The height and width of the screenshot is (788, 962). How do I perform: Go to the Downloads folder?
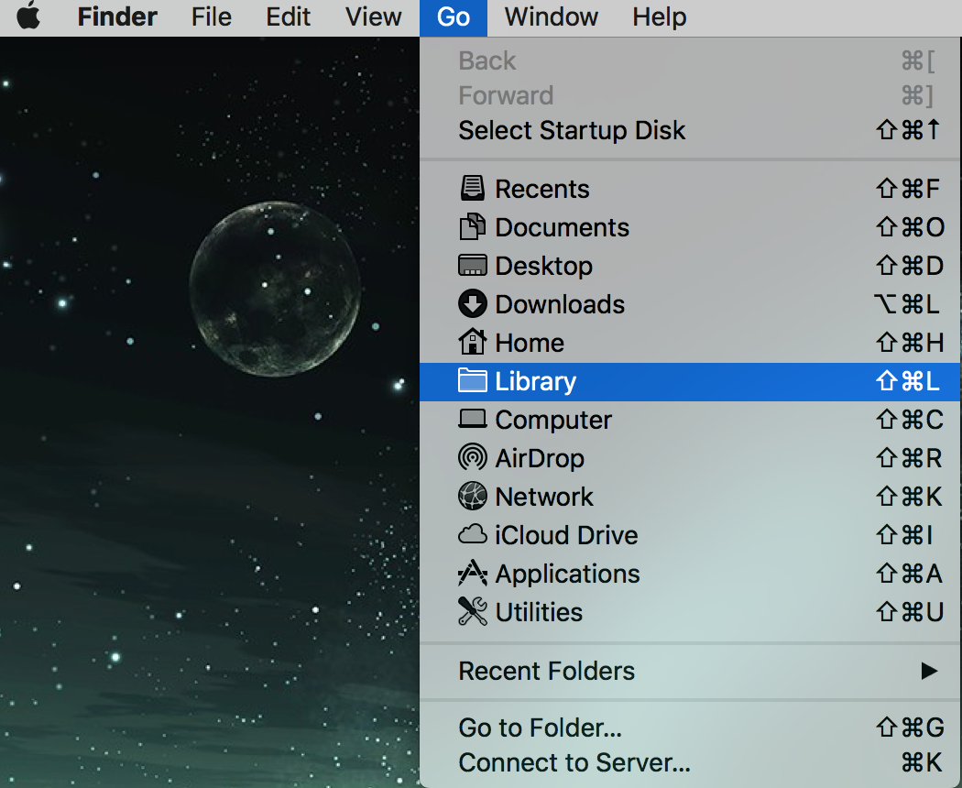[690, 304]
